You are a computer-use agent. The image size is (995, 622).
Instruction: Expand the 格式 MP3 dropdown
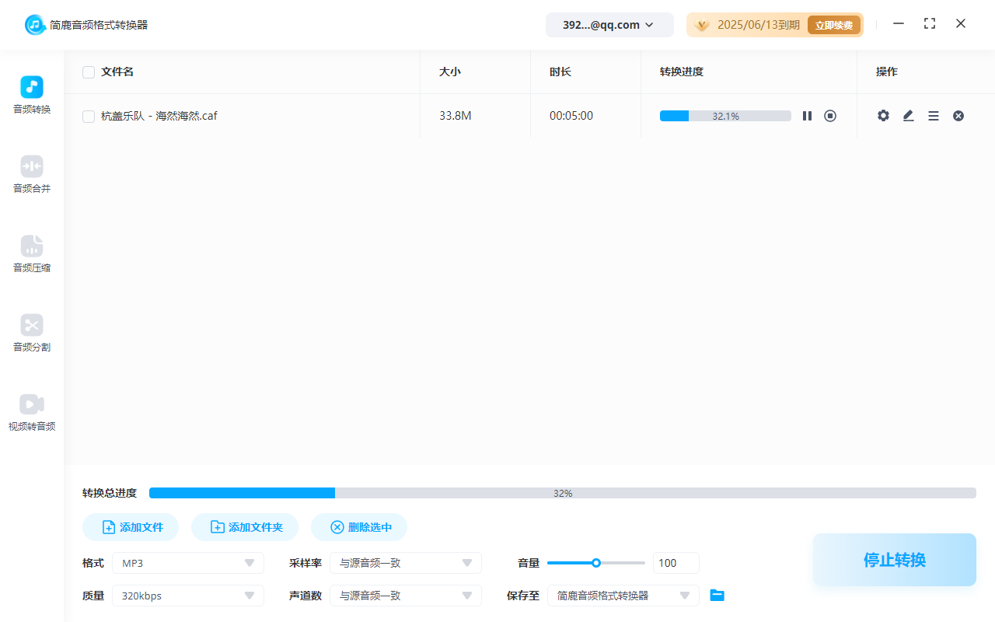tap(188, 563)
